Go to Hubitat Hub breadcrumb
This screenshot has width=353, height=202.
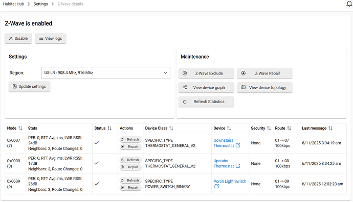13,4
